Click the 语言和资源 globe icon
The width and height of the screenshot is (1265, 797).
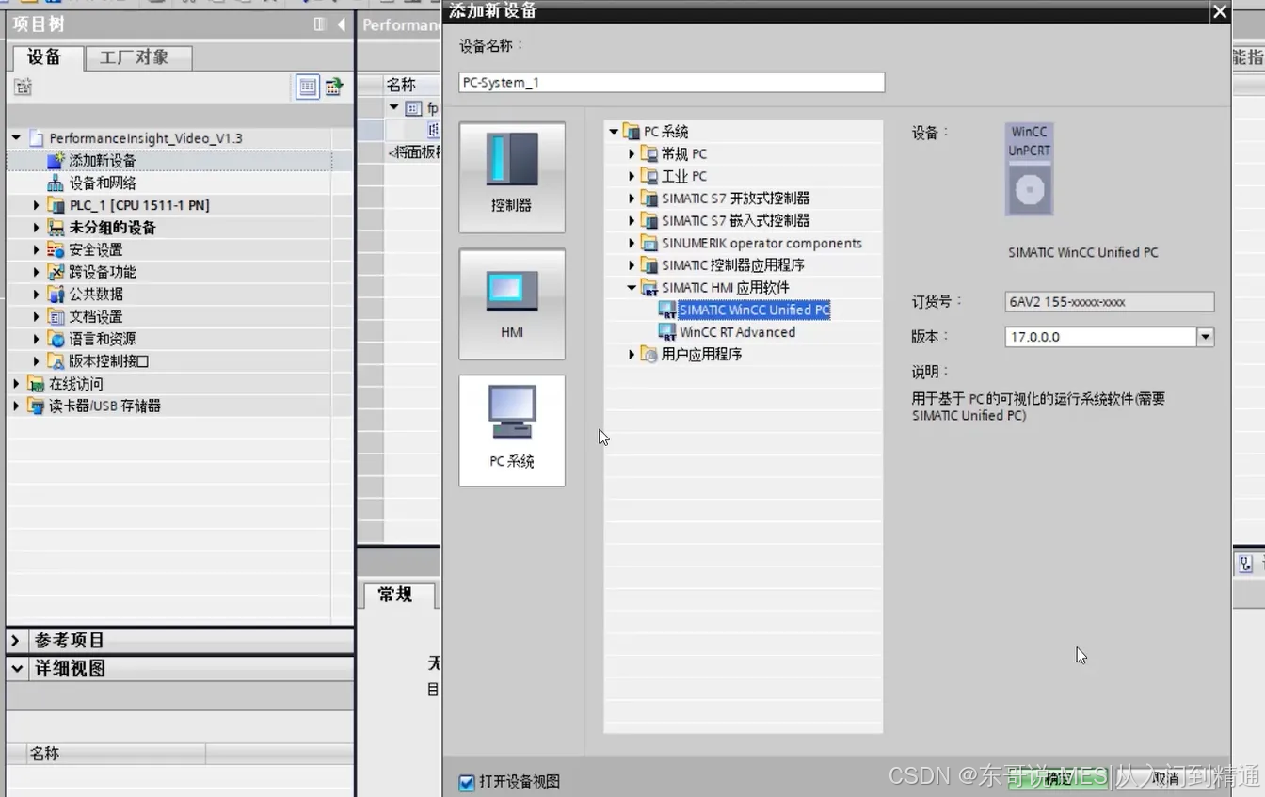click(56, 339)
